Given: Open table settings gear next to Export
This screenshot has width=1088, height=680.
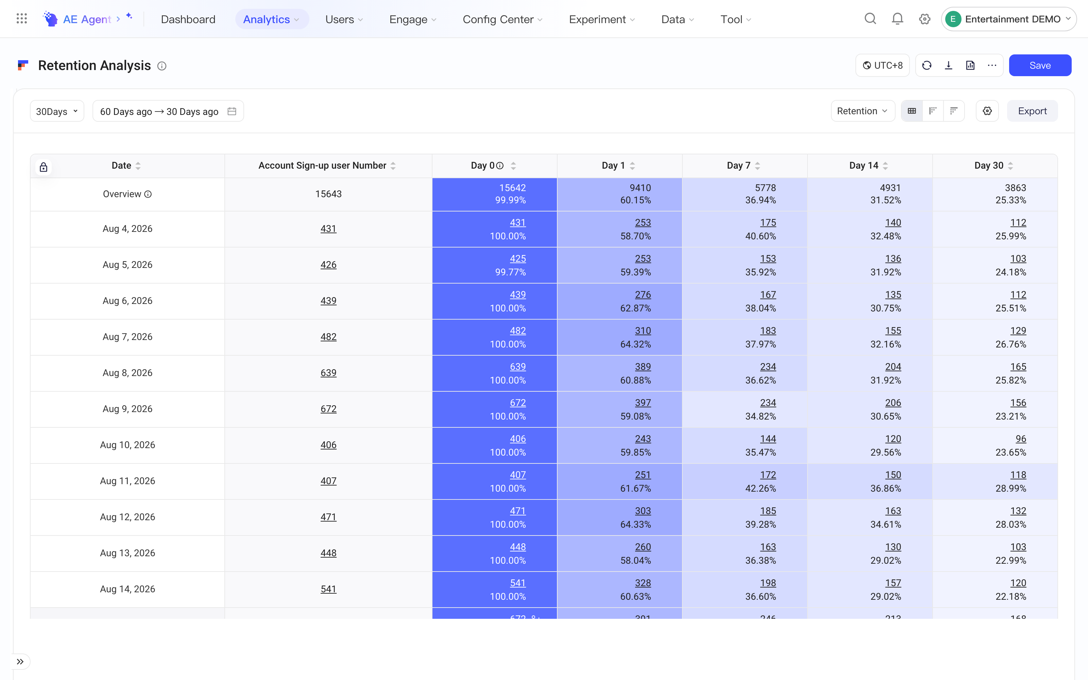Looking at the screenshot, I should coord(987,111).
